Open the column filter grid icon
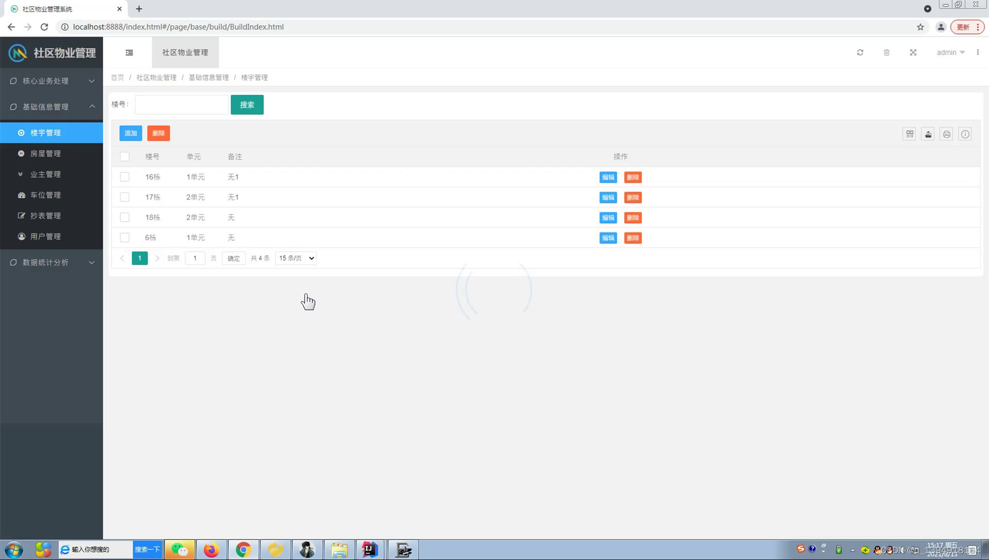This screenshot has height=560, width=989. [x=910, y=134]
